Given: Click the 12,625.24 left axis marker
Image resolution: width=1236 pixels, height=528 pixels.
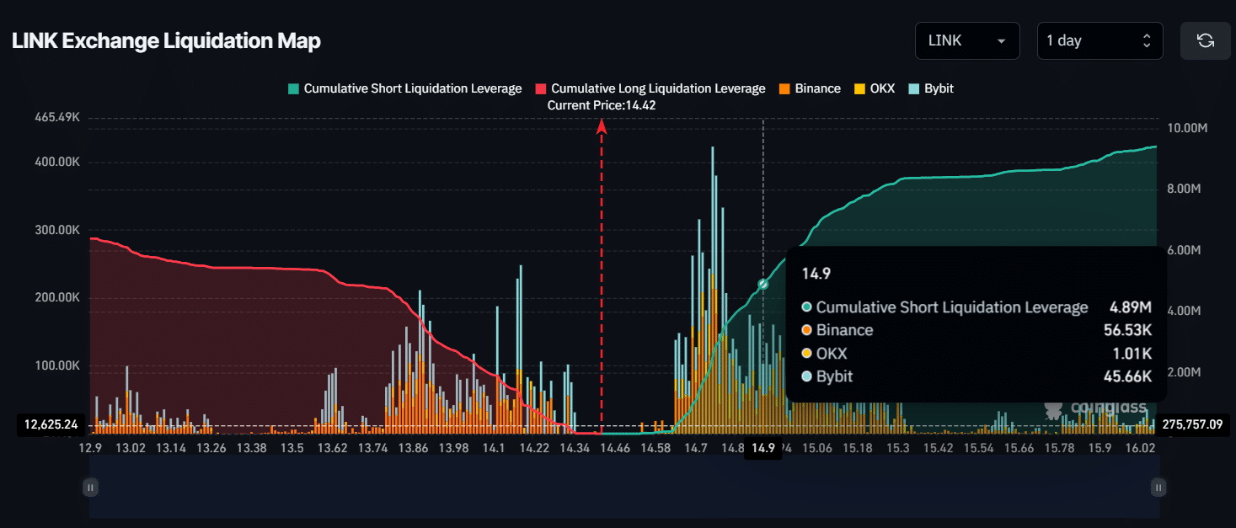Looking at the screenshot, I should pos(52,425).
